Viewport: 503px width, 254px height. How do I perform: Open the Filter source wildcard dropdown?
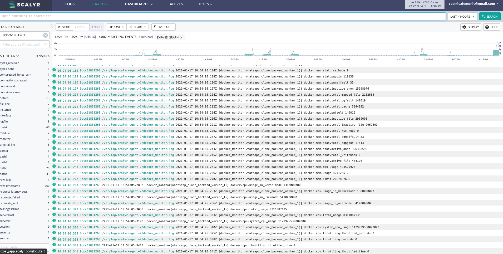pyautogui.click(x=25, y=44)
